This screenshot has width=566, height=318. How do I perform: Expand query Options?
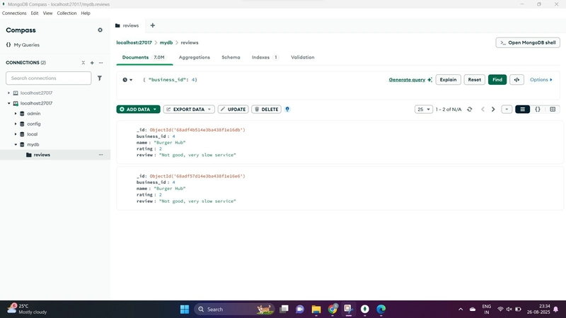point(541,80)
